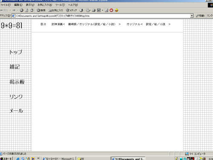The width and height of the screenshot is (213, 160).
Task: Go forward with the Forward arrow button
Action: tap(14, 10)
